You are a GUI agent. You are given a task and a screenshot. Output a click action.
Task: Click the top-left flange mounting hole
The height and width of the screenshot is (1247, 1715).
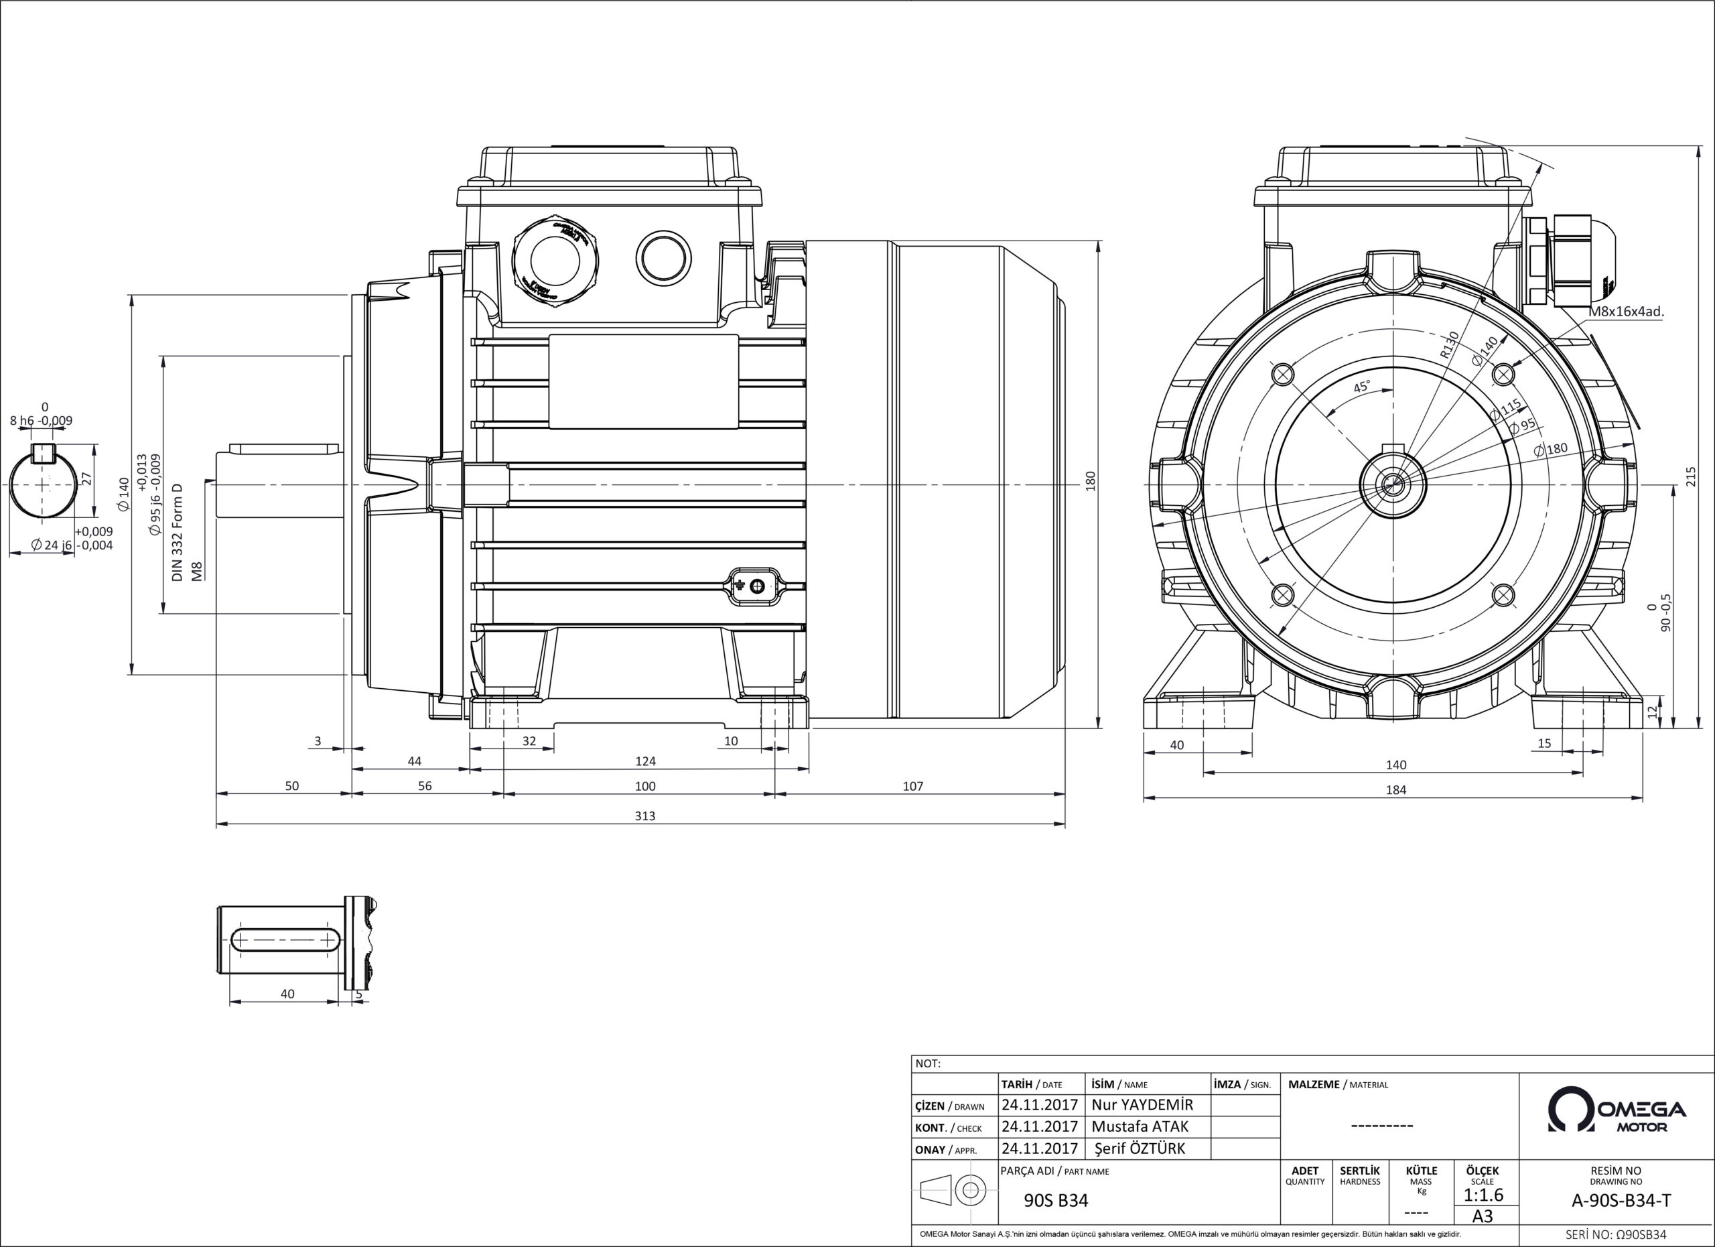point(1284,374)
